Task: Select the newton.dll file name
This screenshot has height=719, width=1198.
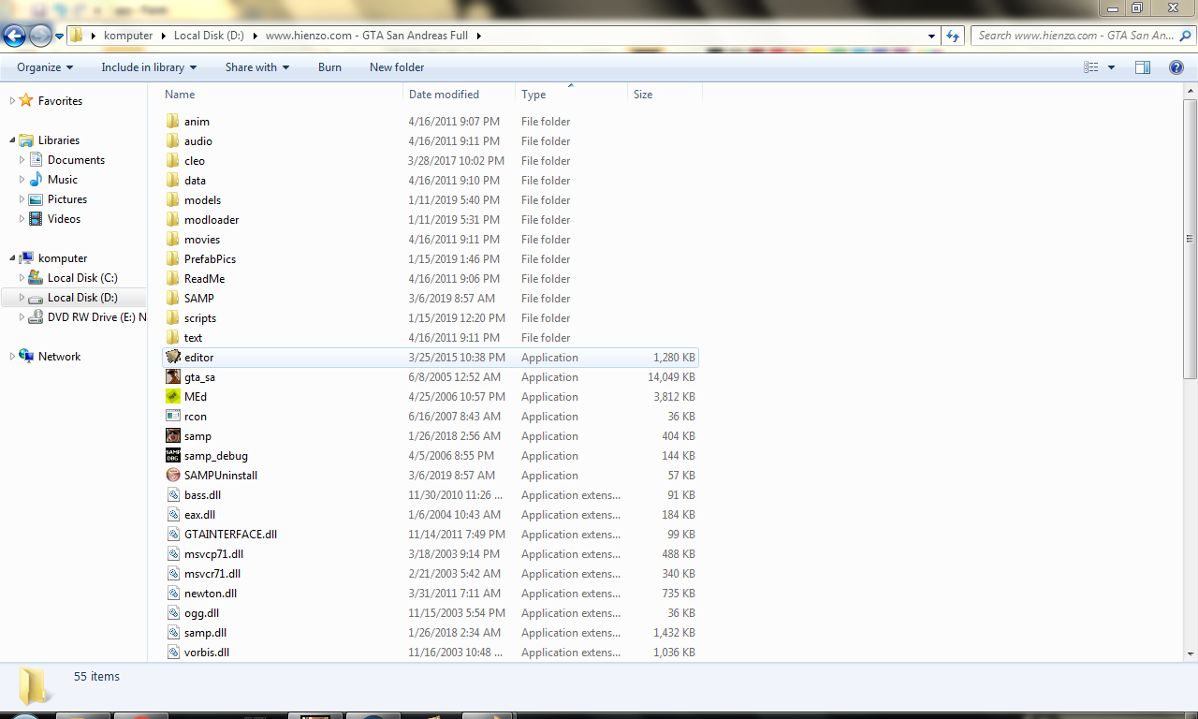Action: 211,594
